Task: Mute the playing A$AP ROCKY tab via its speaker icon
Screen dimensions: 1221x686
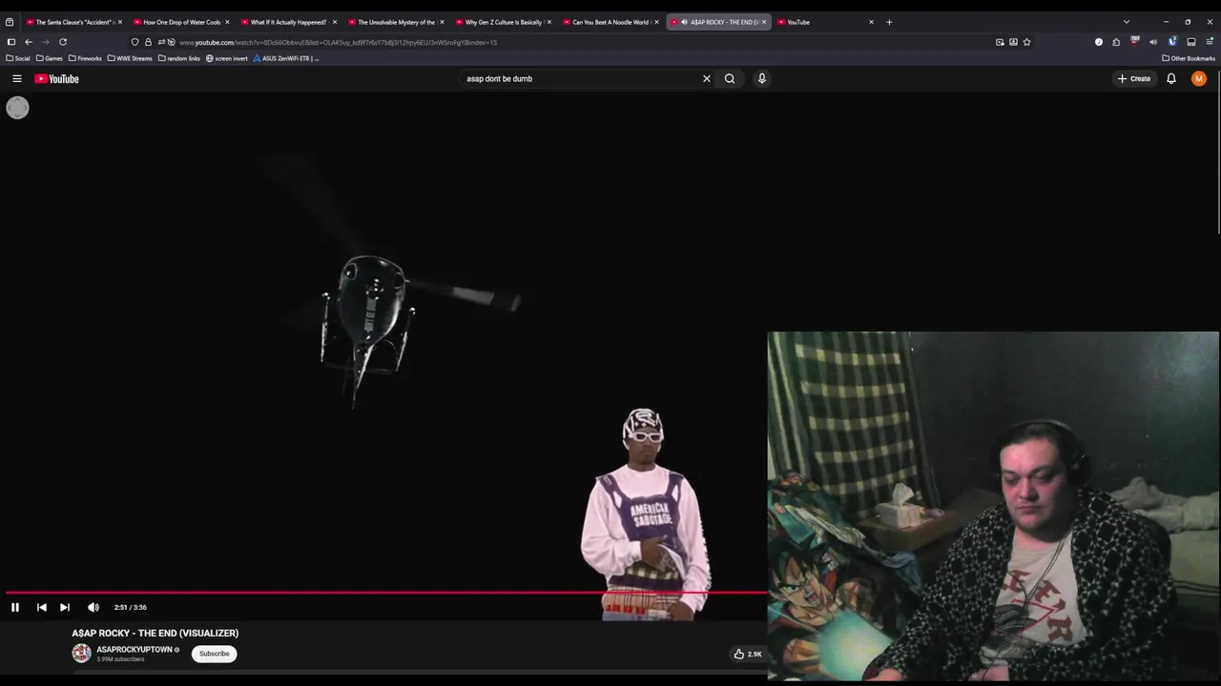Action: coord(684,22)
